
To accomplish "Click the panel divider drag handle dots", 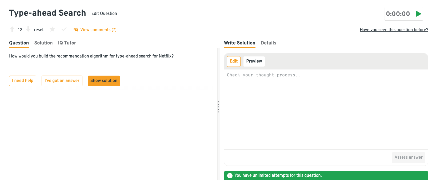I will click(219, 107).
